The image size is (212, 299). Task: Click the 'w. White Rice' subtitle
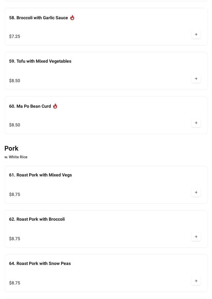(16, 157)
